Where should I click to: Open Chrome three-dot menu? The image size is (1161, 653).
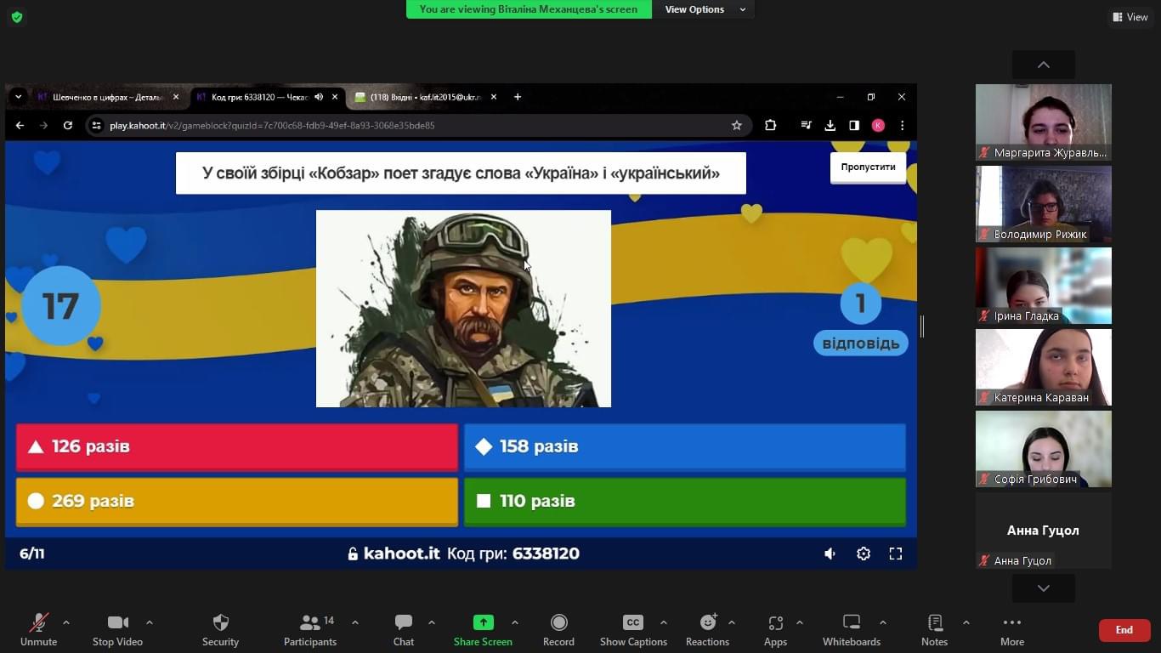pos(902,125)
